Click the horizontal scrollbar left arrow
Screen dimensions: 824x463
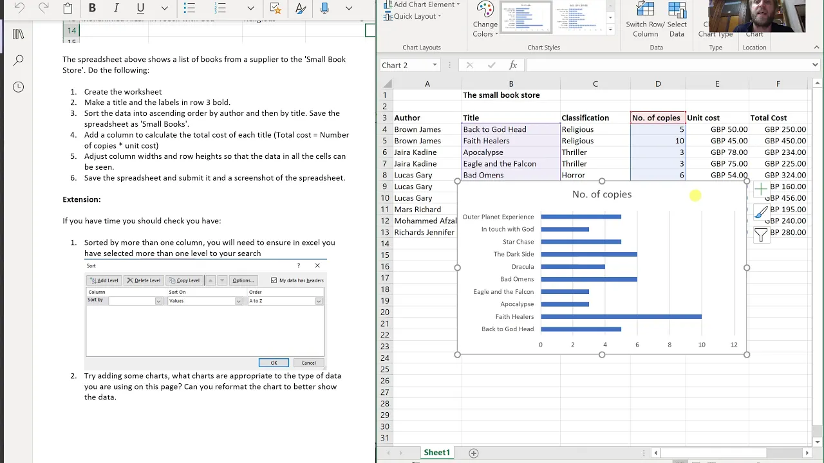[x=655, y=453]
